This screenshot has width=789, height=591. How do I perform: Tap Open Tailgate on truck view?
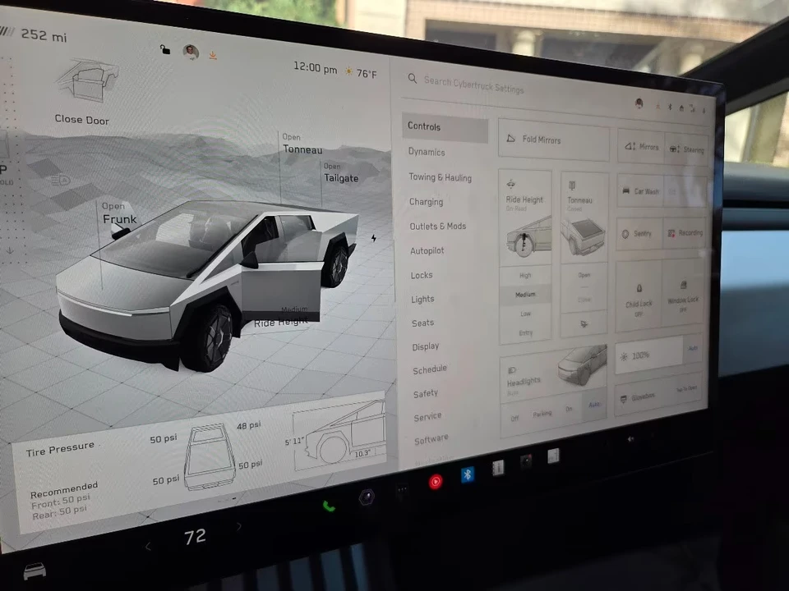(x=340, y=173)
